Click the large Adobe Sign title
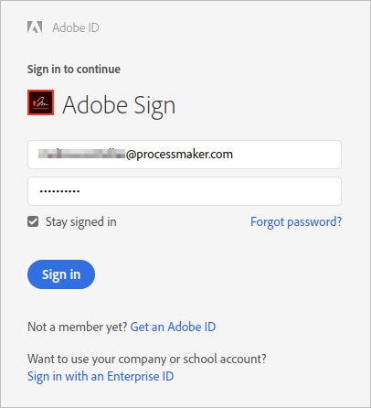Screen dimensions: 371x408 [x=119, y=105]
